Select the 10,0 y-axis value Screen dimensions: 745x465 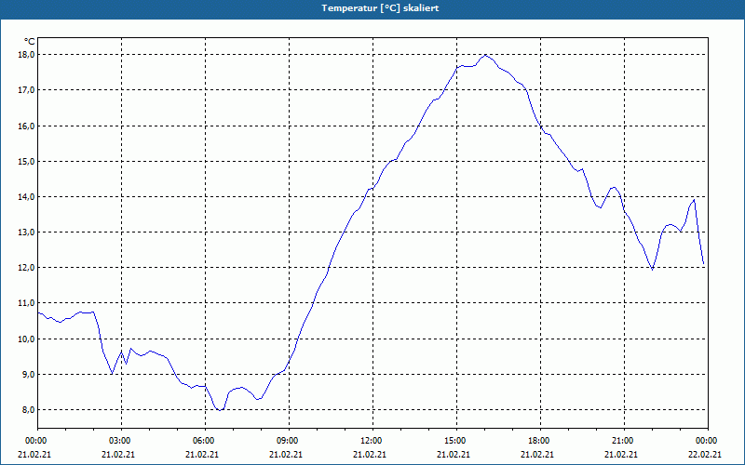tap(26, 339)
